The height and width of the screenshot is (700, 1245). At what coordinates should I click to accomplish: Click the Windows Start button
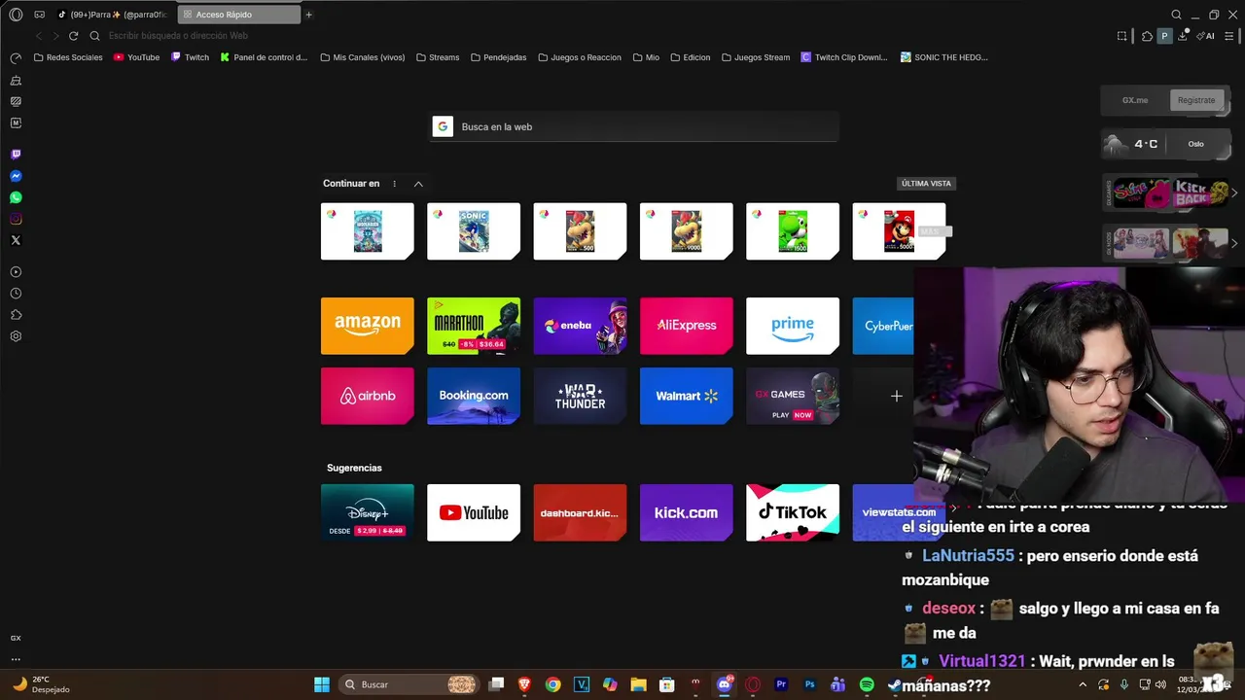[321, 684]
